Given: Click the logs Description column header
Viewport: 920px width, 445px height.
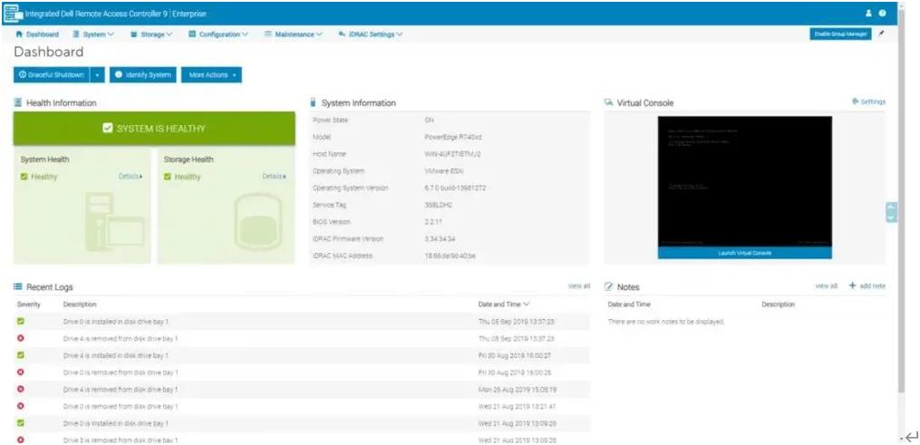Looking at the screenshot, I should [80, 305].
